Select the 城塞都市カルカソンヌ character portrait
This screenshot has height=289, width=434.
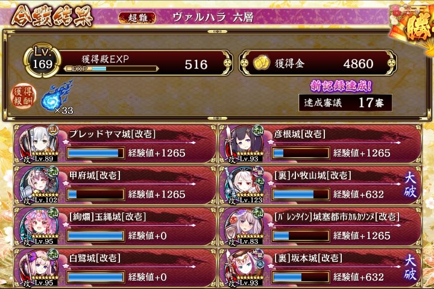(x=244, y=226)
